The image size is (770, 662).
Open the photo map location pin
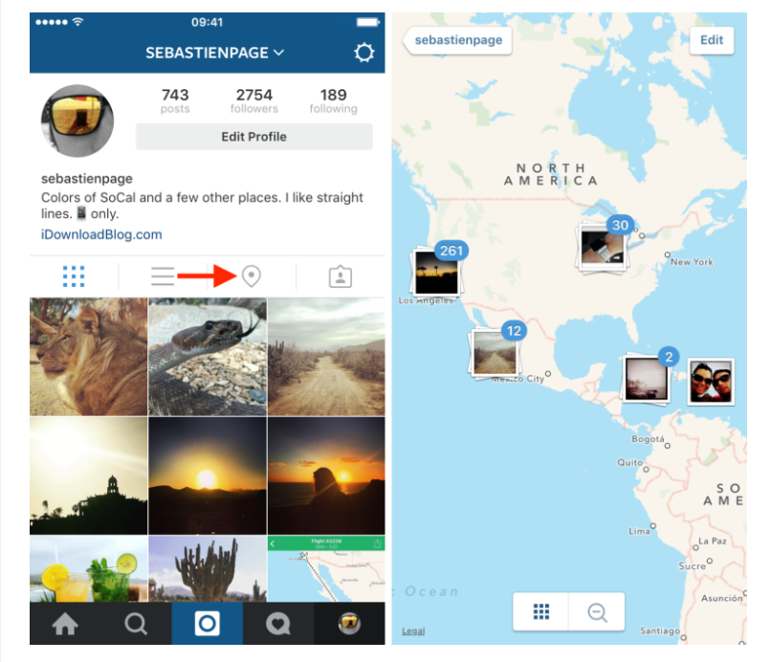click(x=252, y=276)
